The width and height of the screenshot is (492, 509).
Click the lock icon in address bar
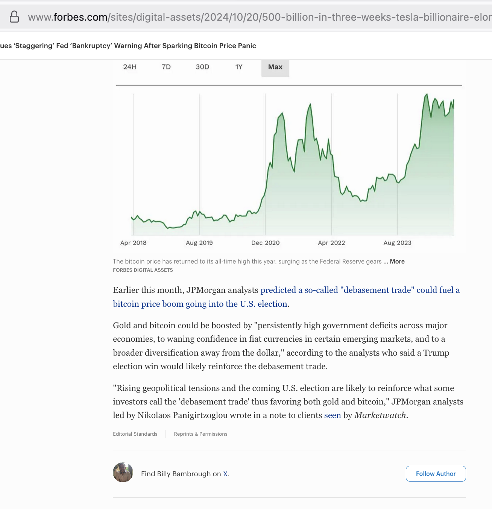pyautogui.click(x=14, y=17)
